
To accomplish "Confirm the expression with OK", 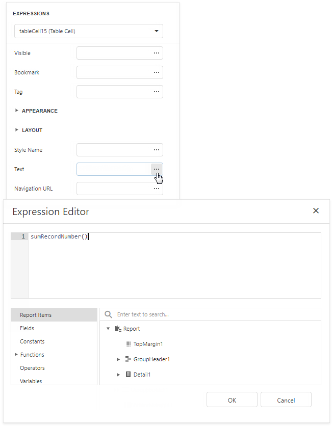I will pos(232,399).
